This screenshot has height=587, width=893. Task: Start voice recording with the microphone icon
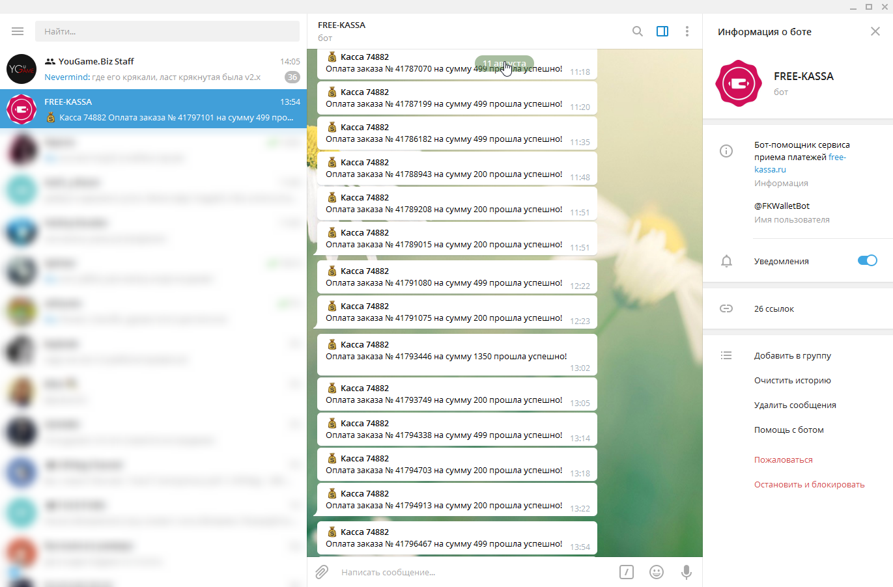point(686,572)
